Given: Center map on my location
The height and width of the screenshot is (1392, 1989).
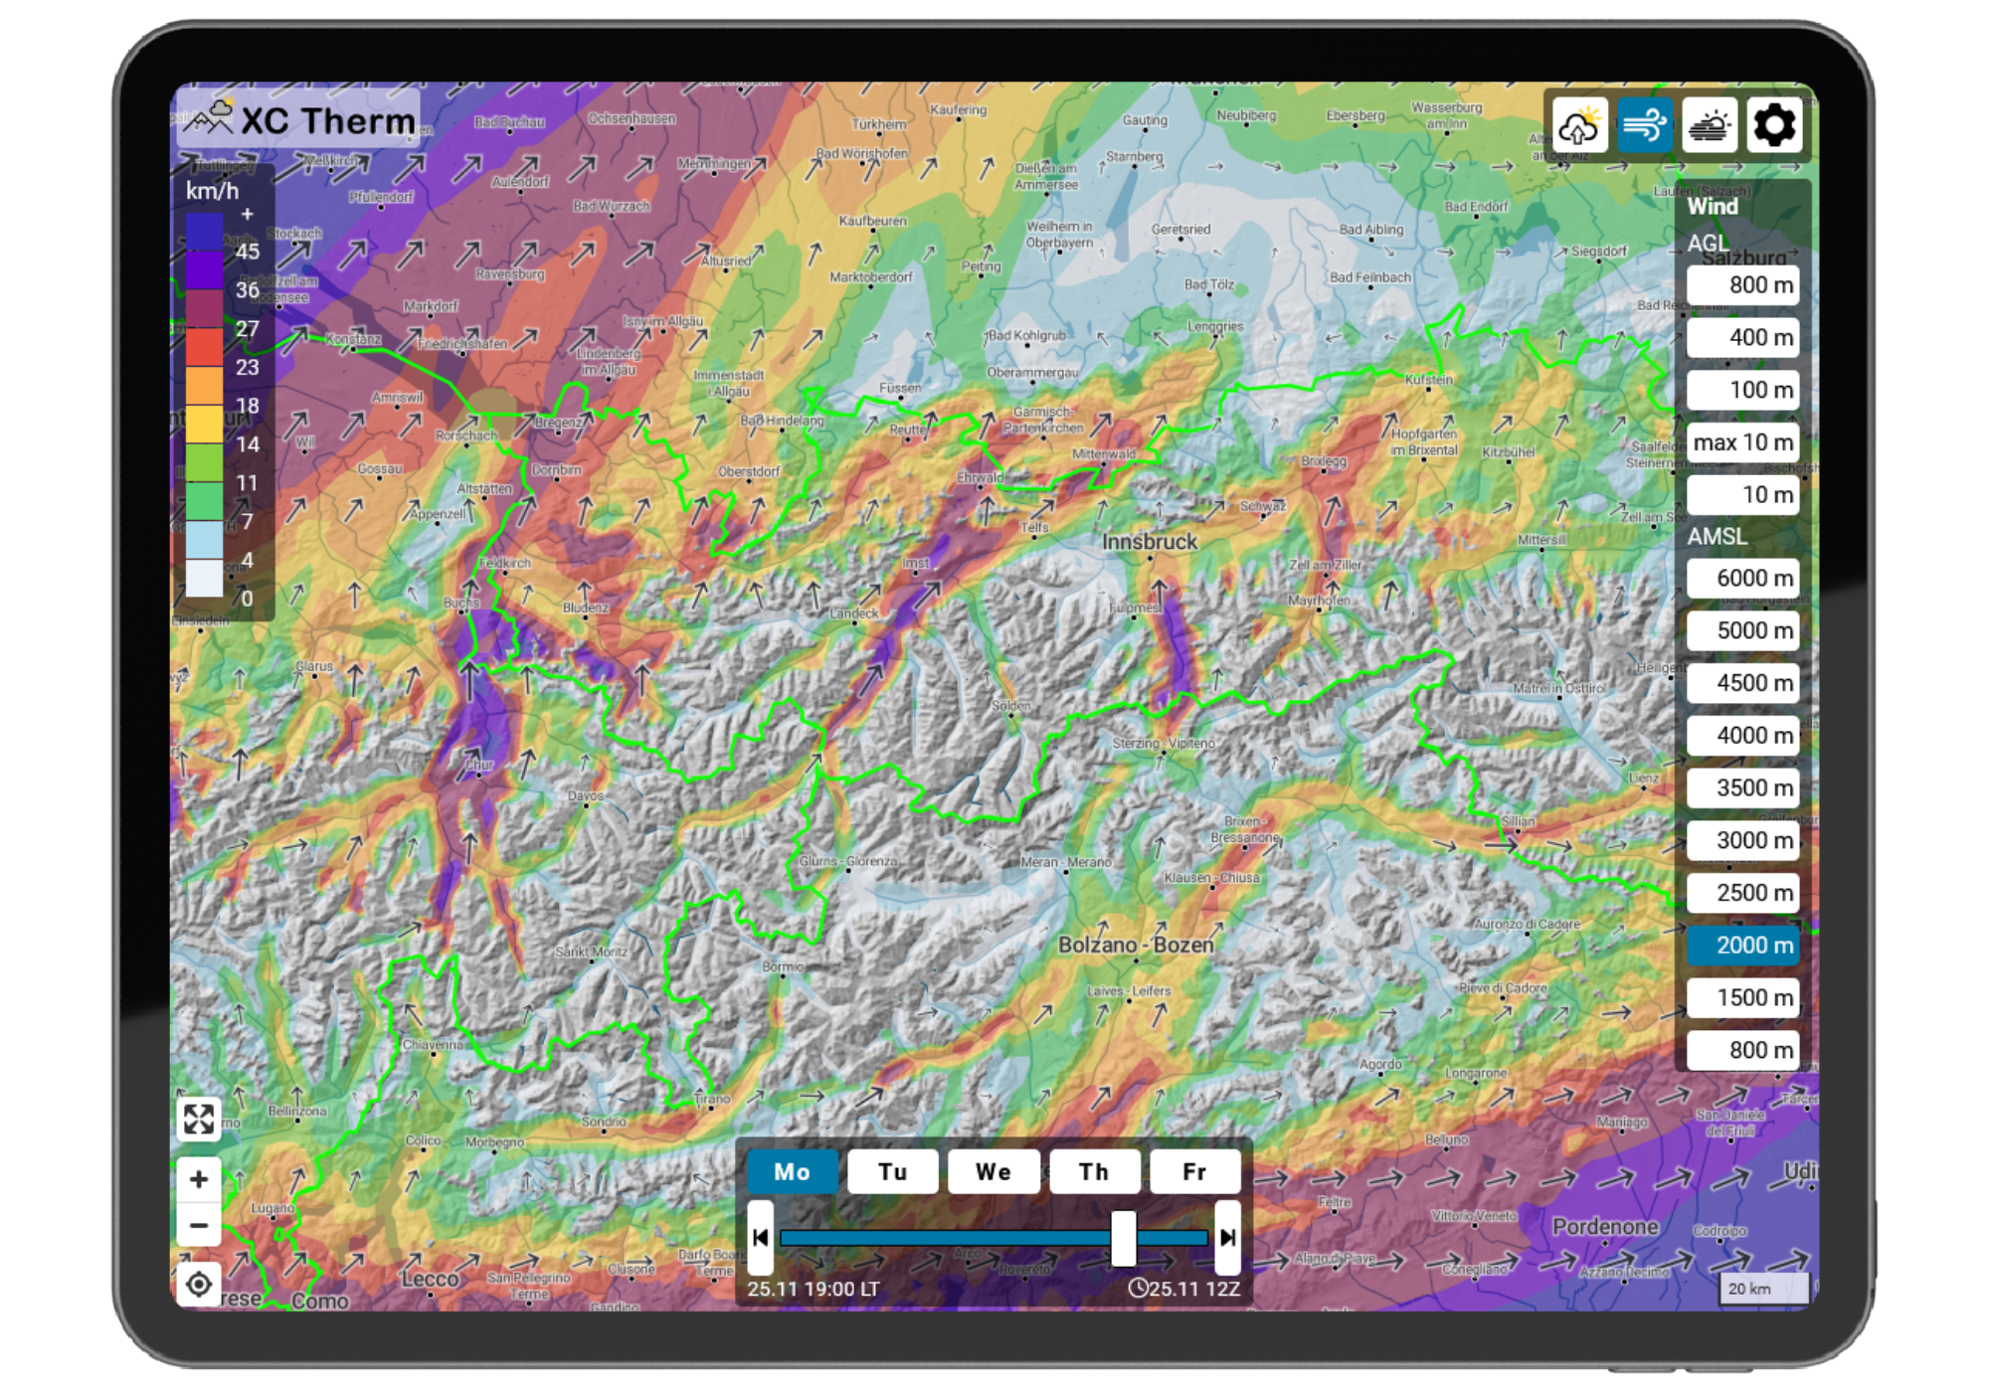Looking at the screenshot, I should pos(199,1284).
